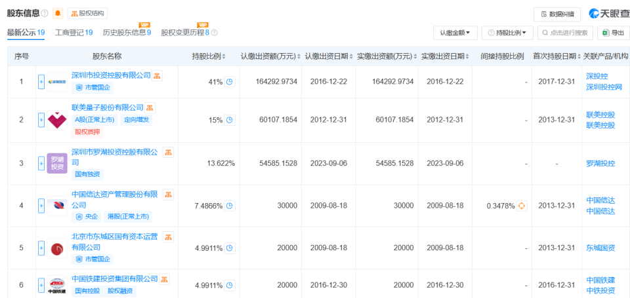Switch to the 工商登记 19 tab
630x298 pixels.
pos(74,33)
